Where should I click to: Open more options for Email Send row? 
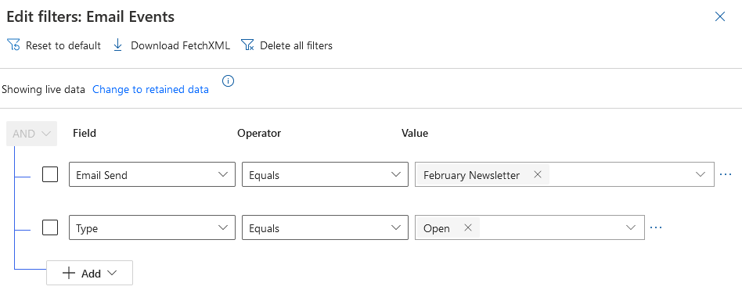pos(725,174)
